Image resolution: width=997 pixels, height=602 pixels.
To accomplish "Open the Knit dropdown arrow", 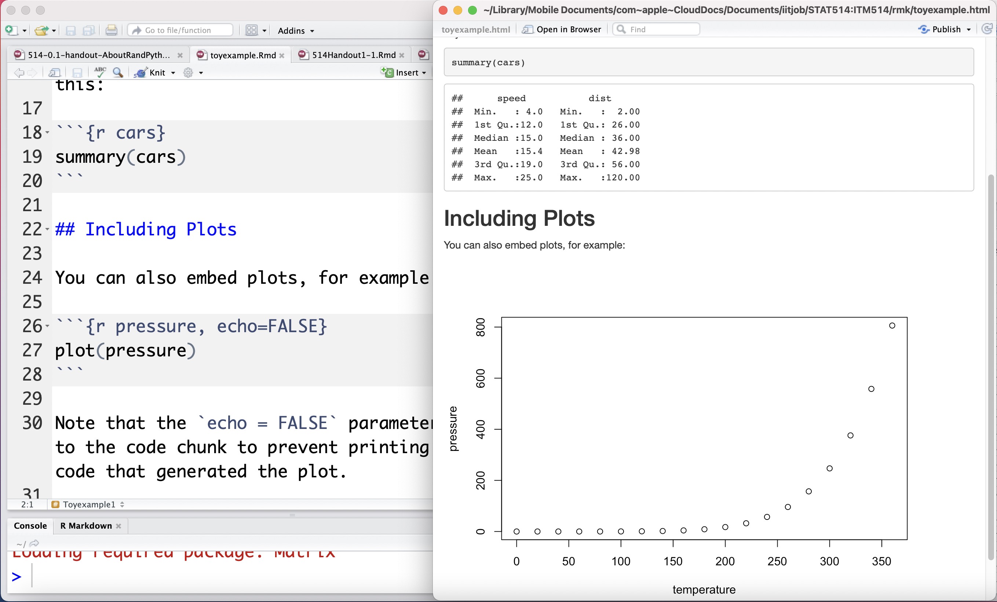I will [173, 73].
